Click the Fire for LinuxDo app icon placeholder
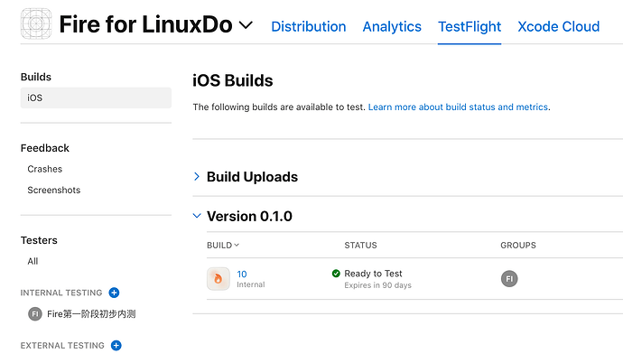 click(x=36, y=23)
